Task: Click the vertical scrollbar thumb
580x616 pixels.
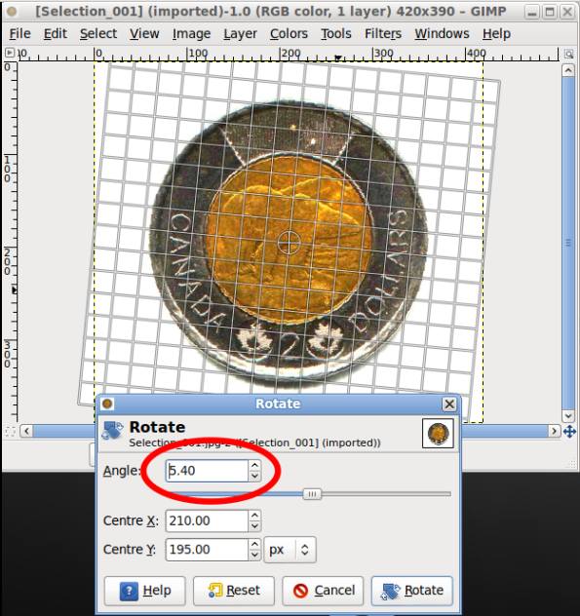Action: pos(568,243)
